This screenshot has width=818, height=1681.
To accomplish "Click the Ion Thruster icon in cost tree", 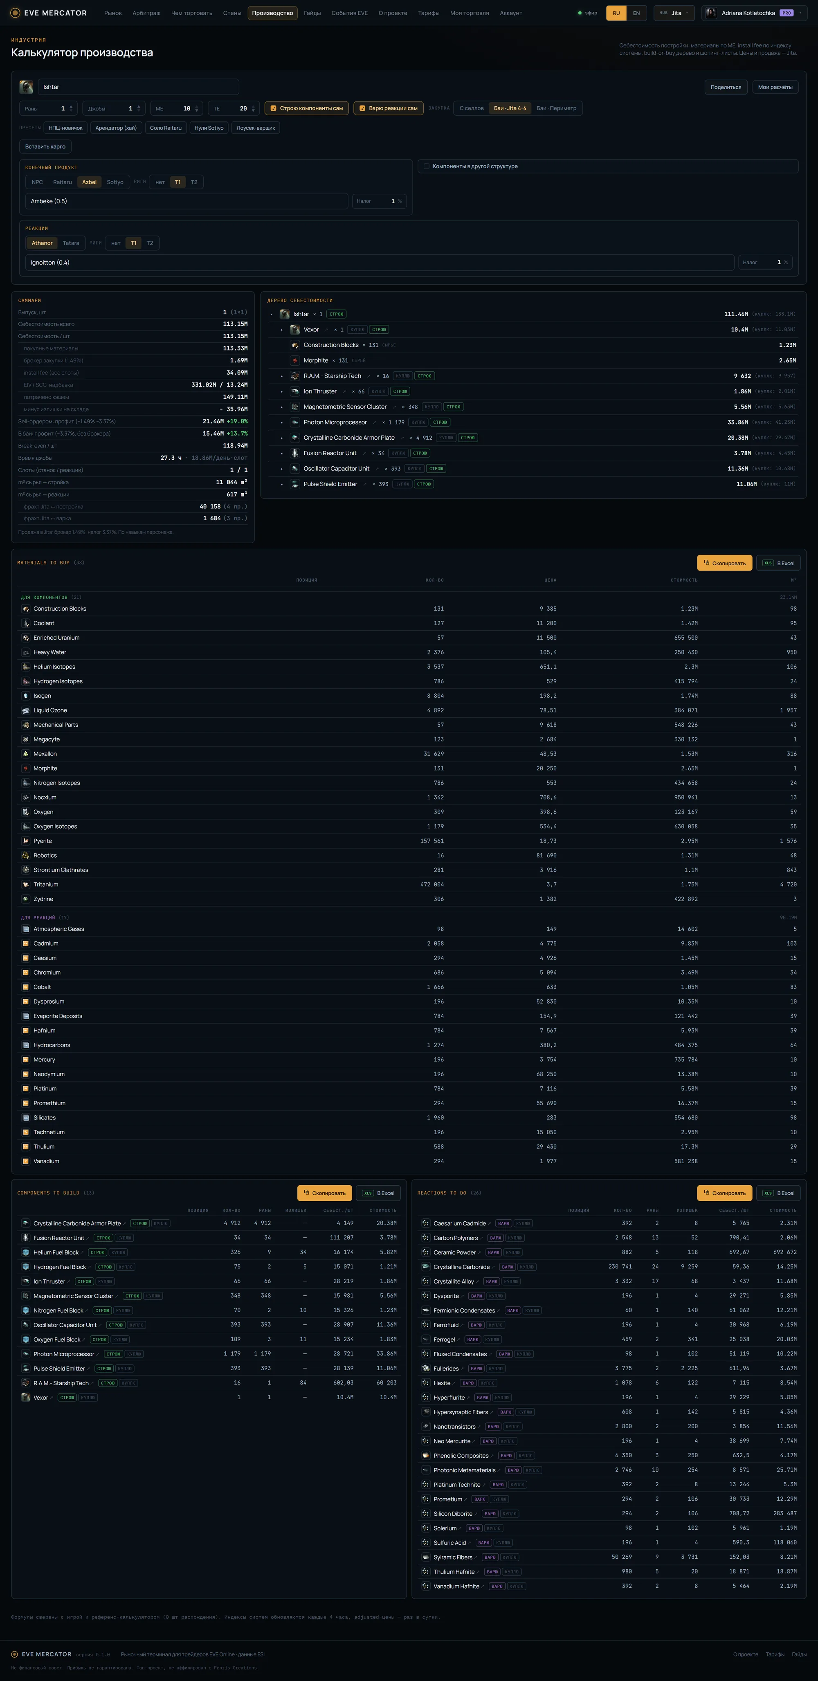I will pyautogui.click(x=295, y=391).
